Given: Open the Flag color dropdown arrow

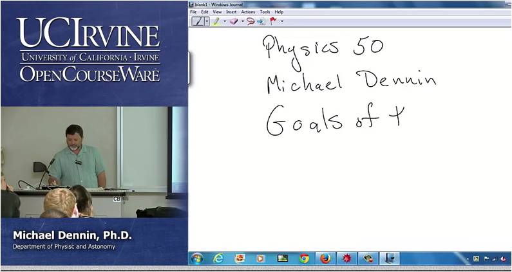Looking at the screenshot, I should 281,21.
